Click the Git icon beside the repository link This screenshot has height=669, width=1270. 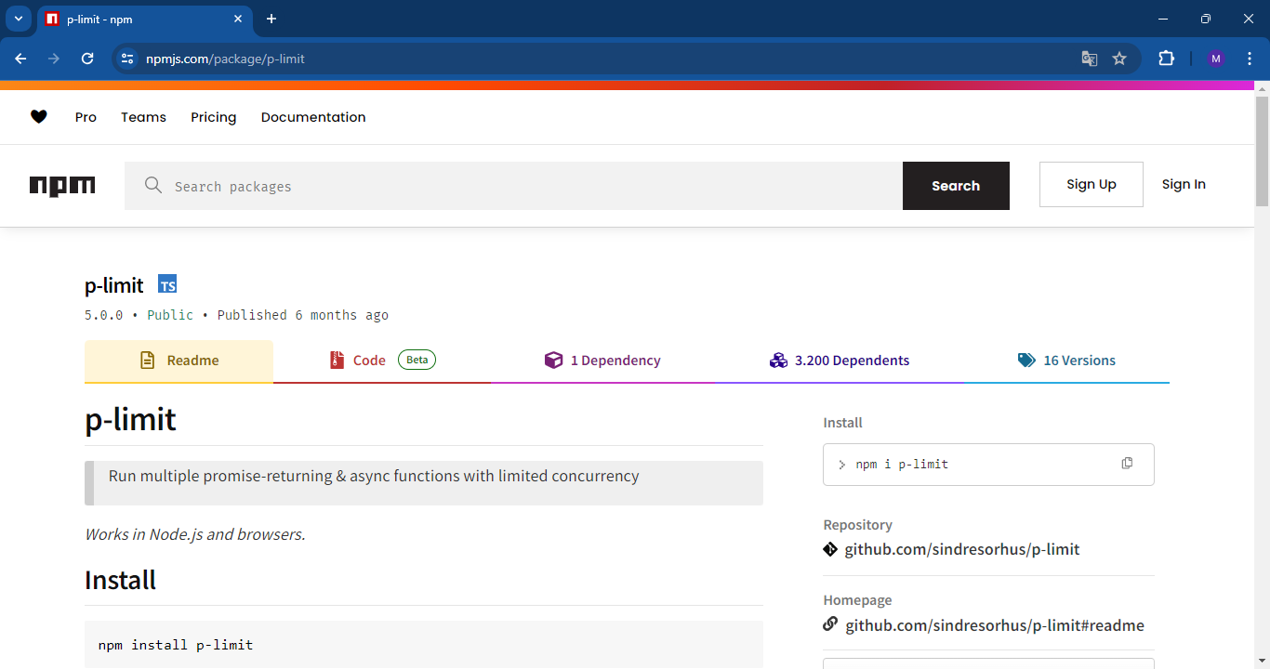pyautogui.click(x=830, y=548)
